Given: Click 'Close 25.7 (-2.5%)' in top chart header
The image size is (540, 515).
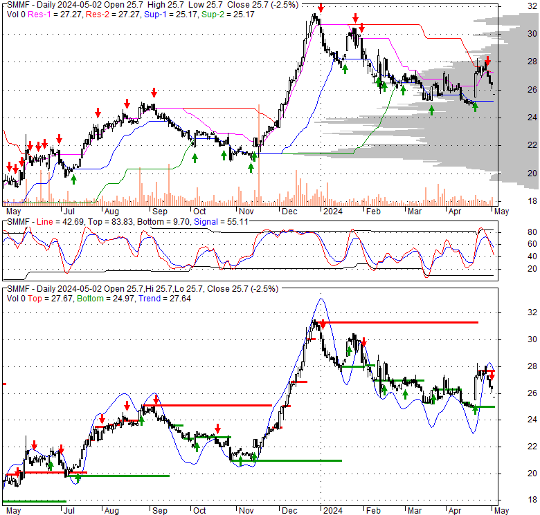Looking at the screenshot, I should [x=263, y=5].
